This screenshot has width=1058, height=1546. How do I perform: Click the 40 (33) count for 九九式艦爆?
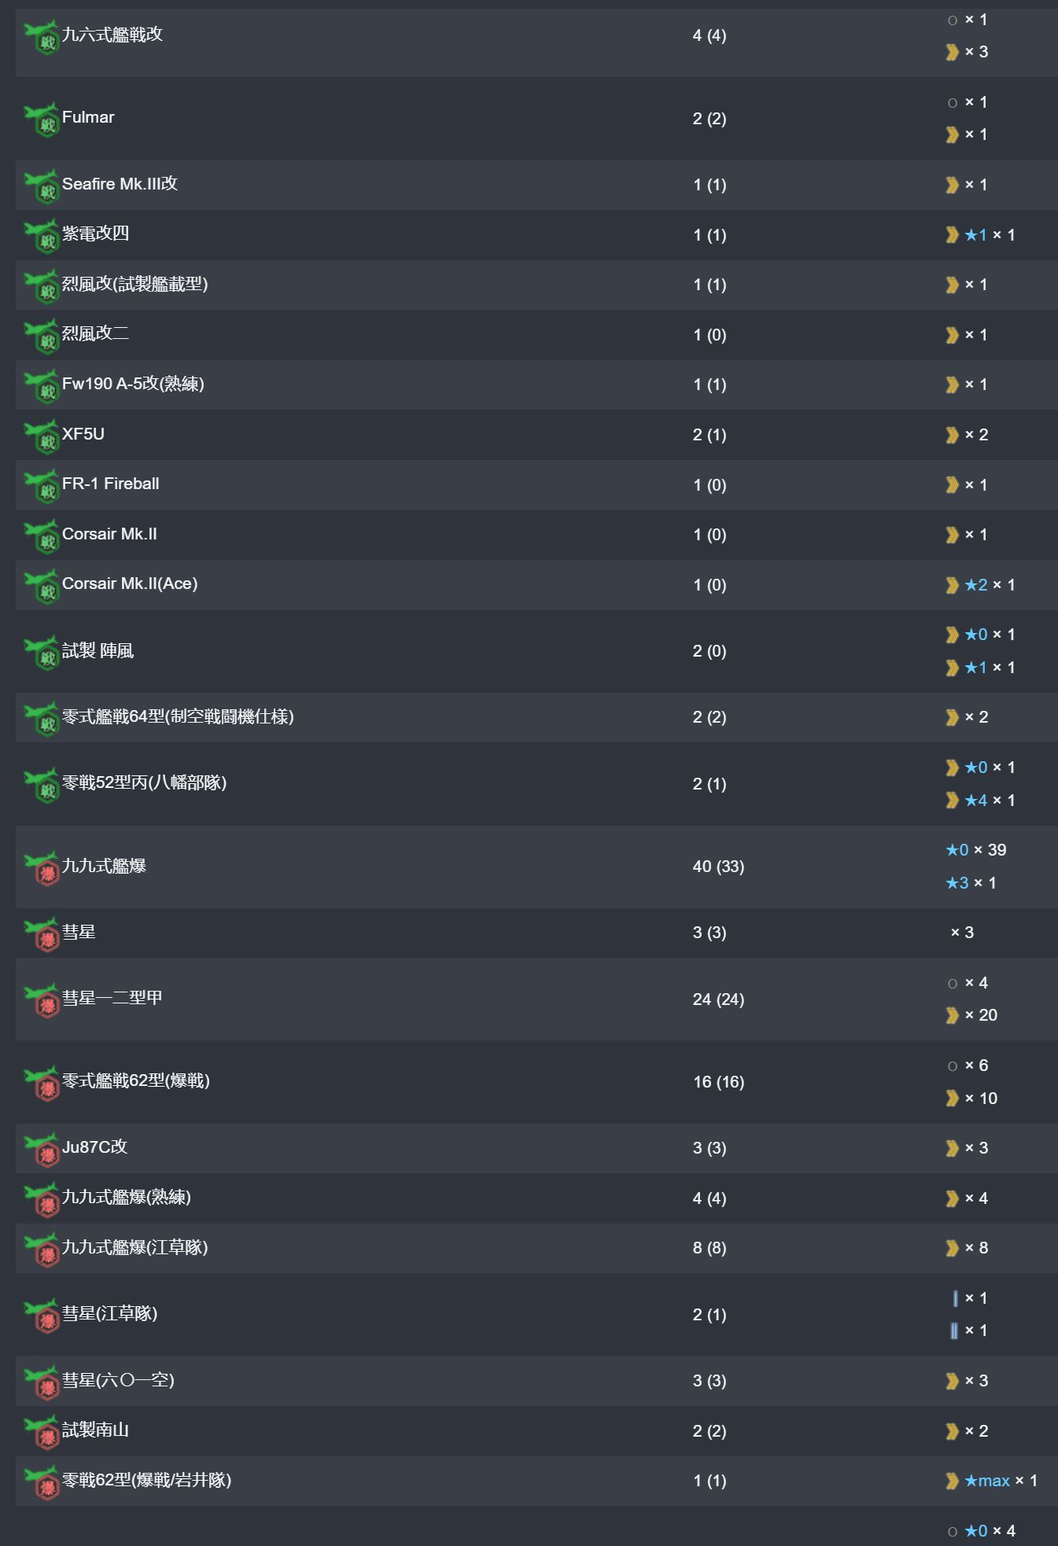click(x=718, y=867)
